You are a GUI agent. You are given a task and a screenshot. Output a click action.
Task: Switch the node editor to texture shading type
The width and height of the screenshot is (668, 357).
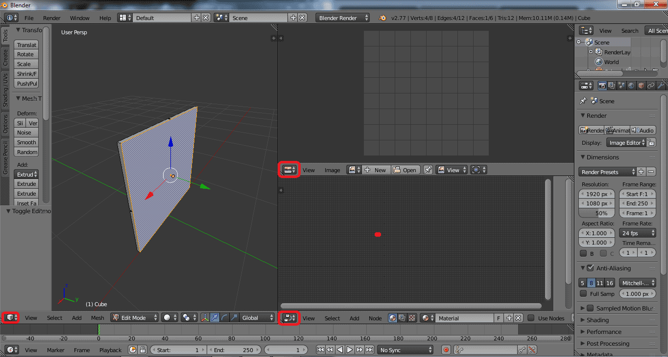click(412, 318)
